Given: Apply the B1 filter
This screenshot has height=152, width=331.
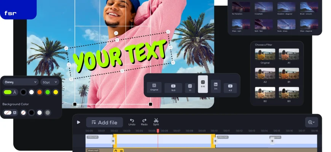Looking at the screenshot, I should 289,73.
